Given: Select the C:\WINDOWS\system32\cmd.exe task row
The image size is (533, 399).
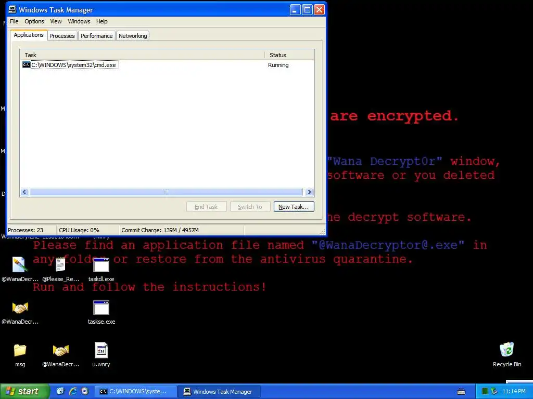Looking at the screenshot, I should 167,65.
